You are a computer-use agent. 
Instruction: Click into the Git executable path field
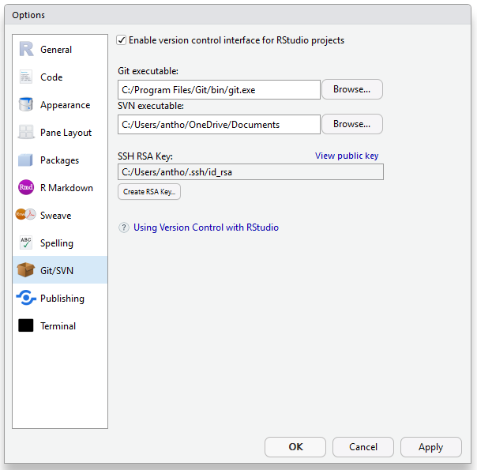(x=219, y=90)
